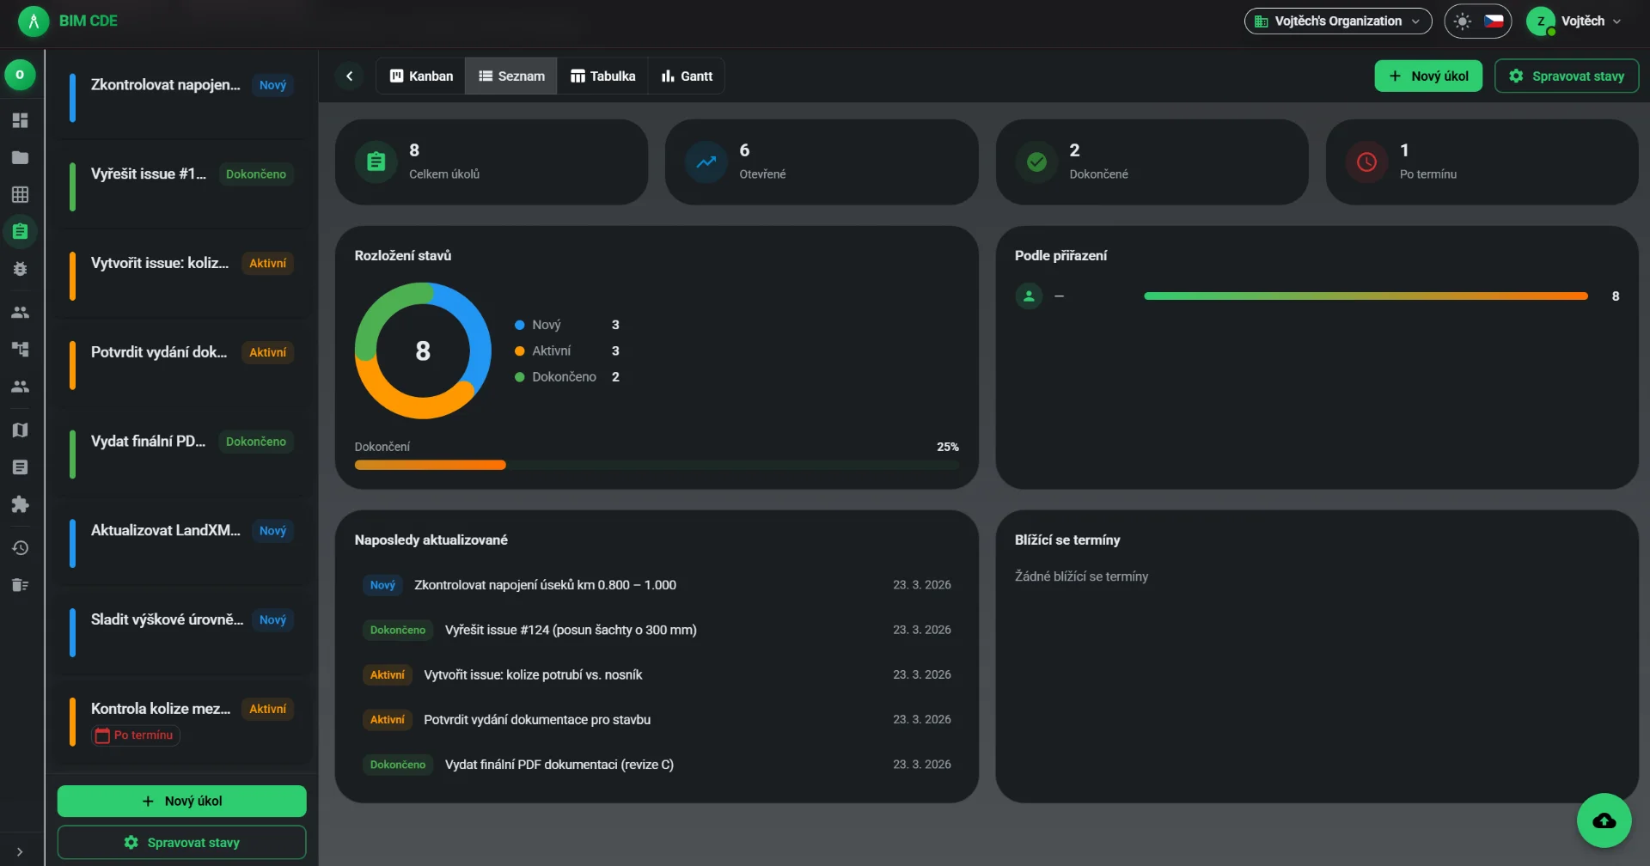Open the history clock icon in sidebar
Viewport: 1650px width, 866px height.
click(20, 547)
